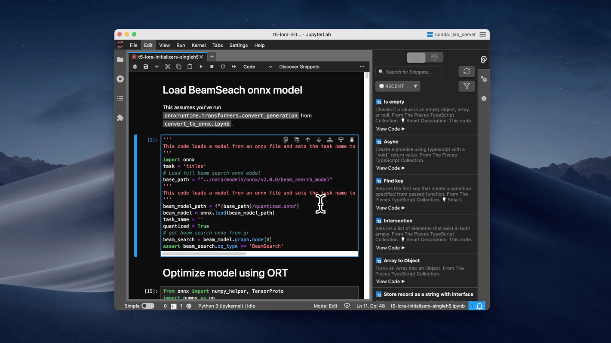
Task: Switch to the package box view toggle
Action: click(434, 58)
